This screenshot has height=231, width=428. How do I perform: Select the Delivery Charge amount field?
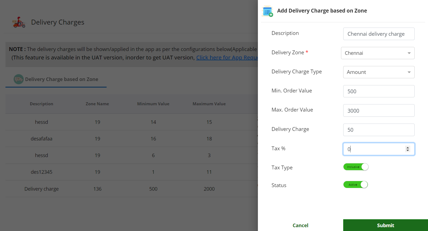click(x=379, y=130)
